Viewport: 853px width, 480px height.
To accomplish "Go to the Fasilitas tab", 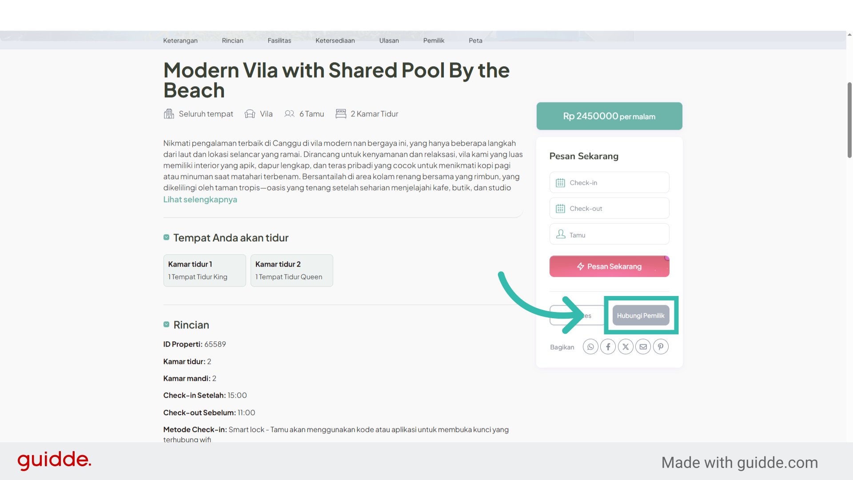I will pos(279,40).
